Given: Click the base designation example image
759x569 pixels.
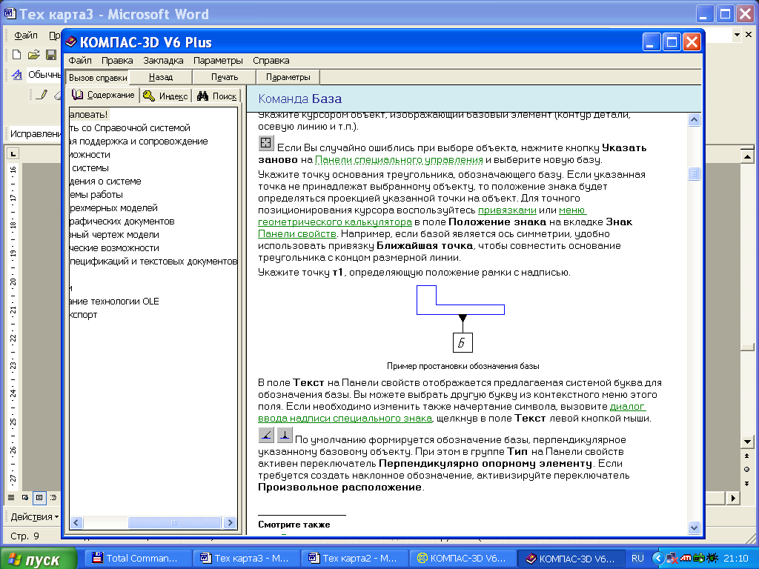Looking at the screenshot, I should point(461,319).
